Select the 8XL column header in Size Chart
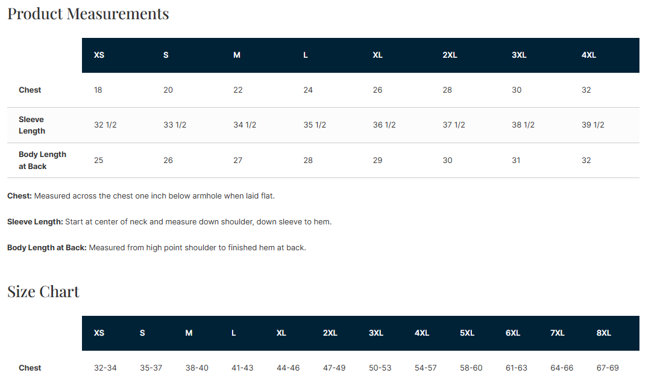The height and width of the screenshot is (379, 669). [604, 333]
